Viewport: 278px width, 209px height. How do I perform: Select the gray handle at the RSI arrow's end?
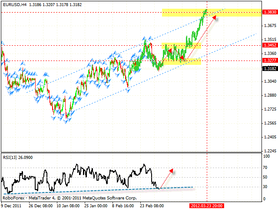pos(174,173)
